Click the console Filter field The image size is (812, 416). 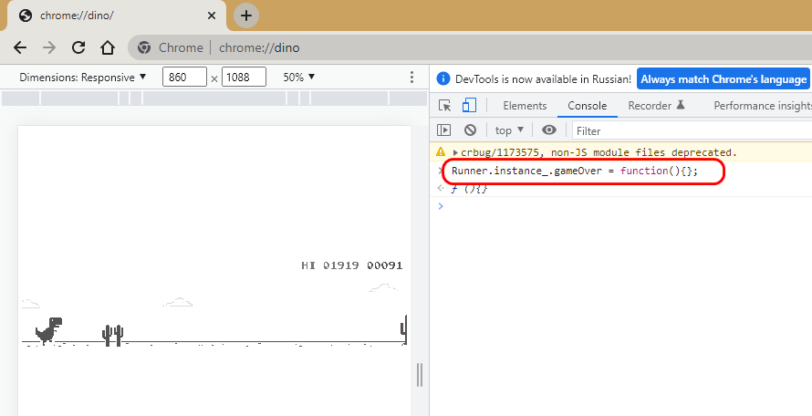(692, 131)
